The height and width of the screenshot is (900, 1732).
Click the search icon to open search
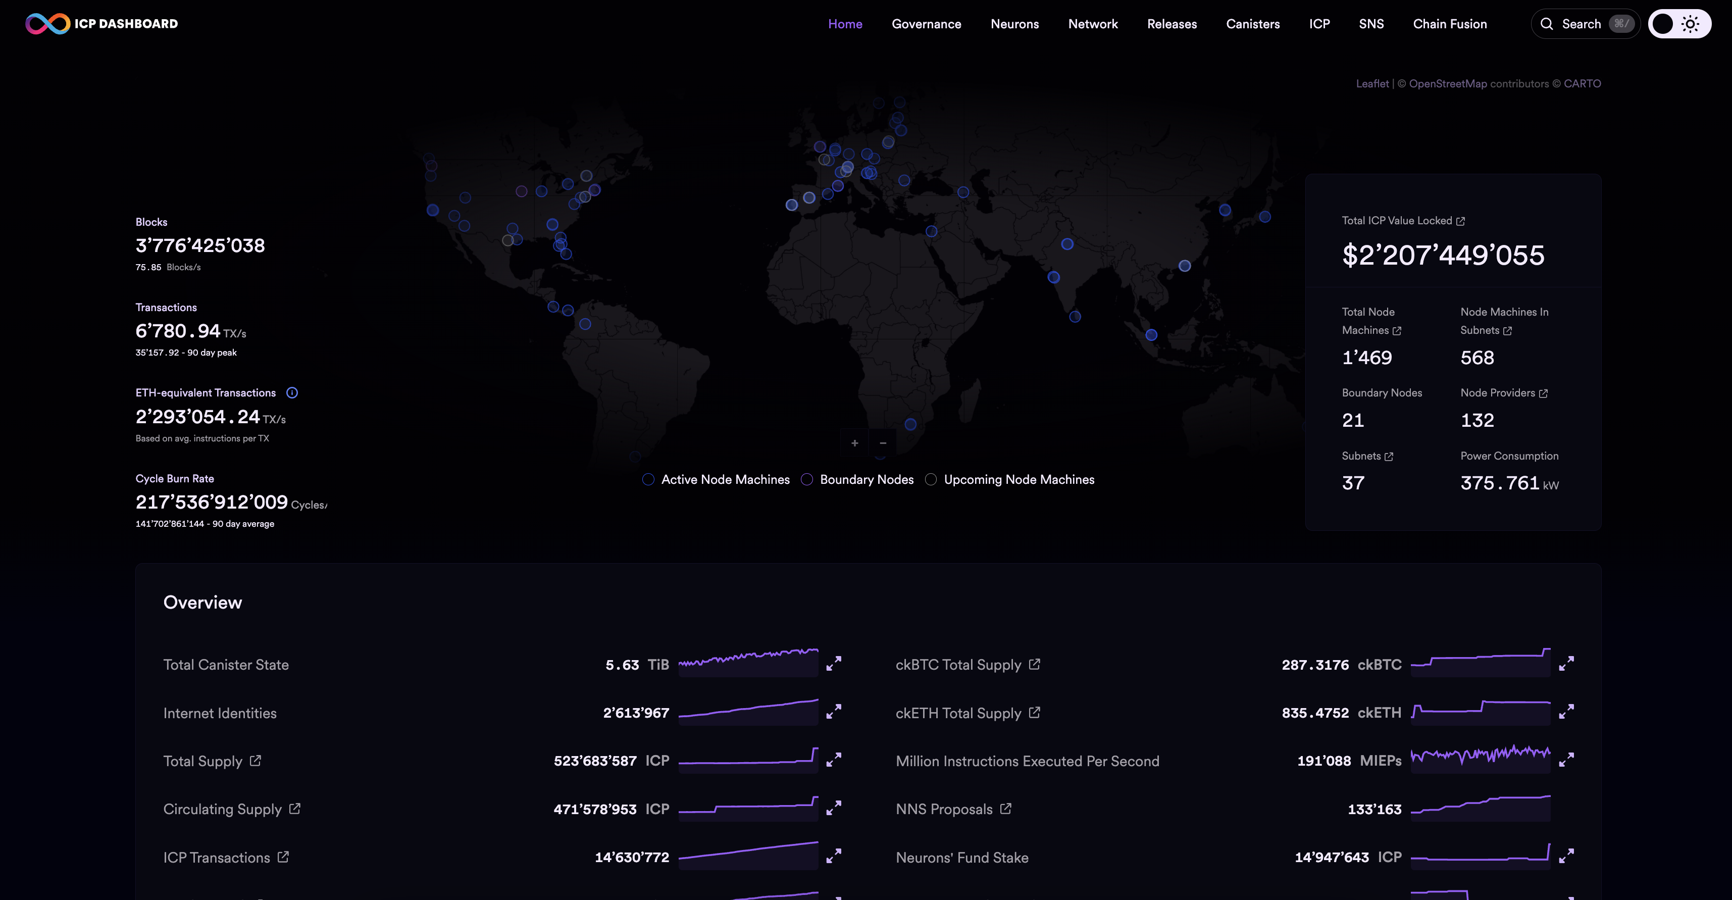[x=1548, y=23]
